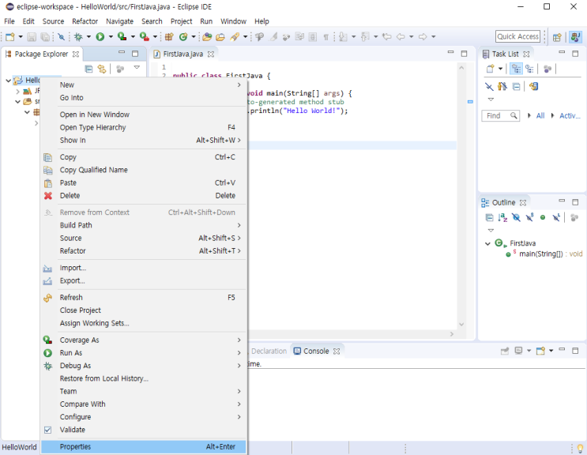
Task: Click the New Task icon in Task List
Action: tap(491, 70)
